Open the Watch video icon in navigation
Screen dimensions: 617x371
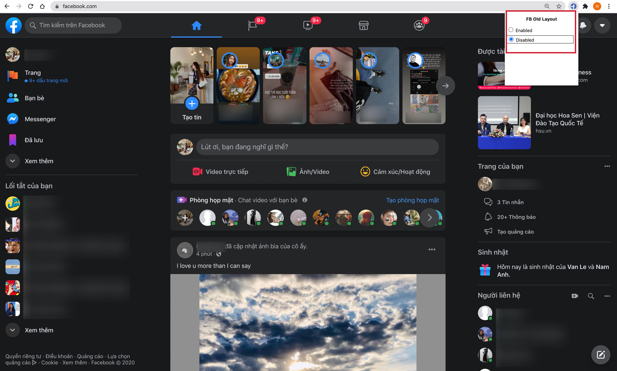[x=308, y=25]
